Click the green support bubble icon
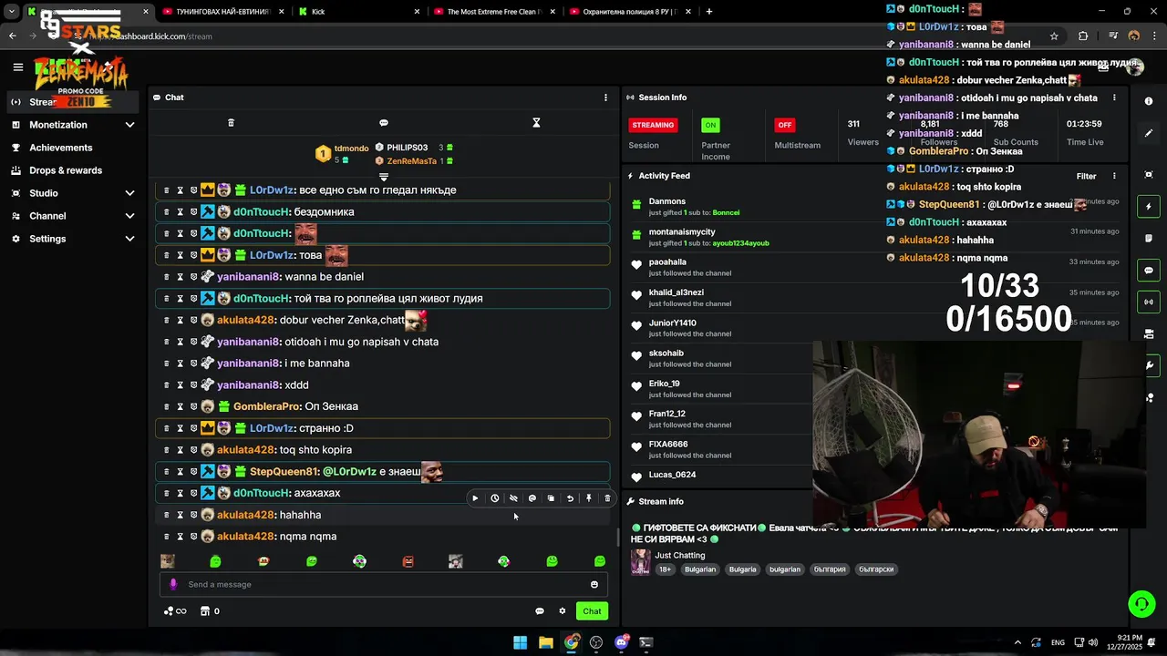 pos(1141,603)
